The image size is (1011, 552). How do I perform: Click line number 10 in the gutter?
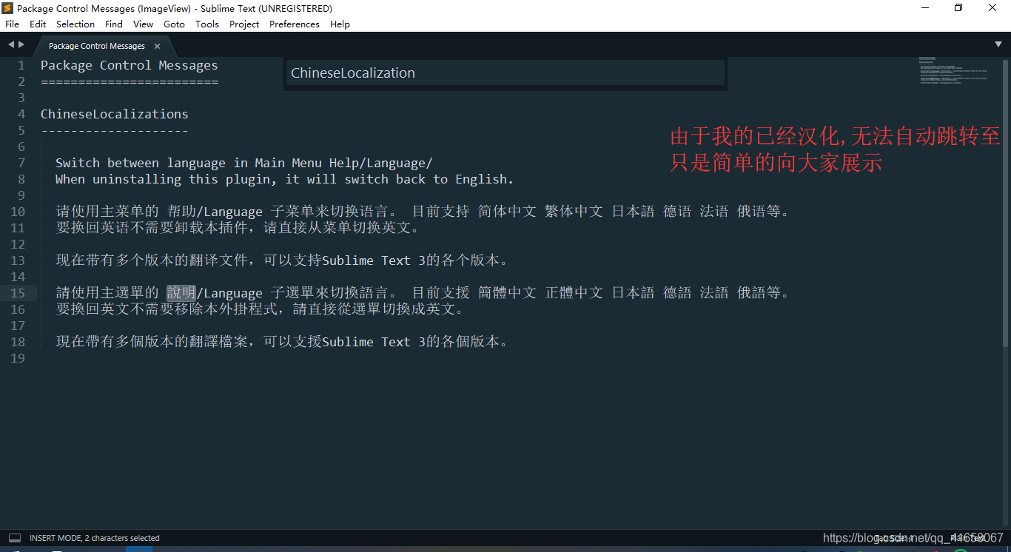click(x=18, y=212)
